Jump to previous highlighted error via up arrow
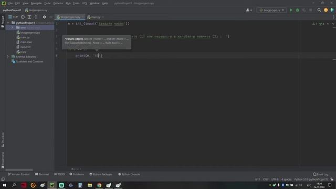 pos(328,24)
